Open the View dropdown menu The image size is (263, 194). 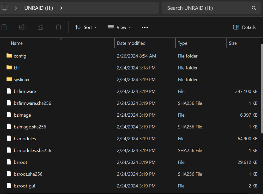[119, 27]
